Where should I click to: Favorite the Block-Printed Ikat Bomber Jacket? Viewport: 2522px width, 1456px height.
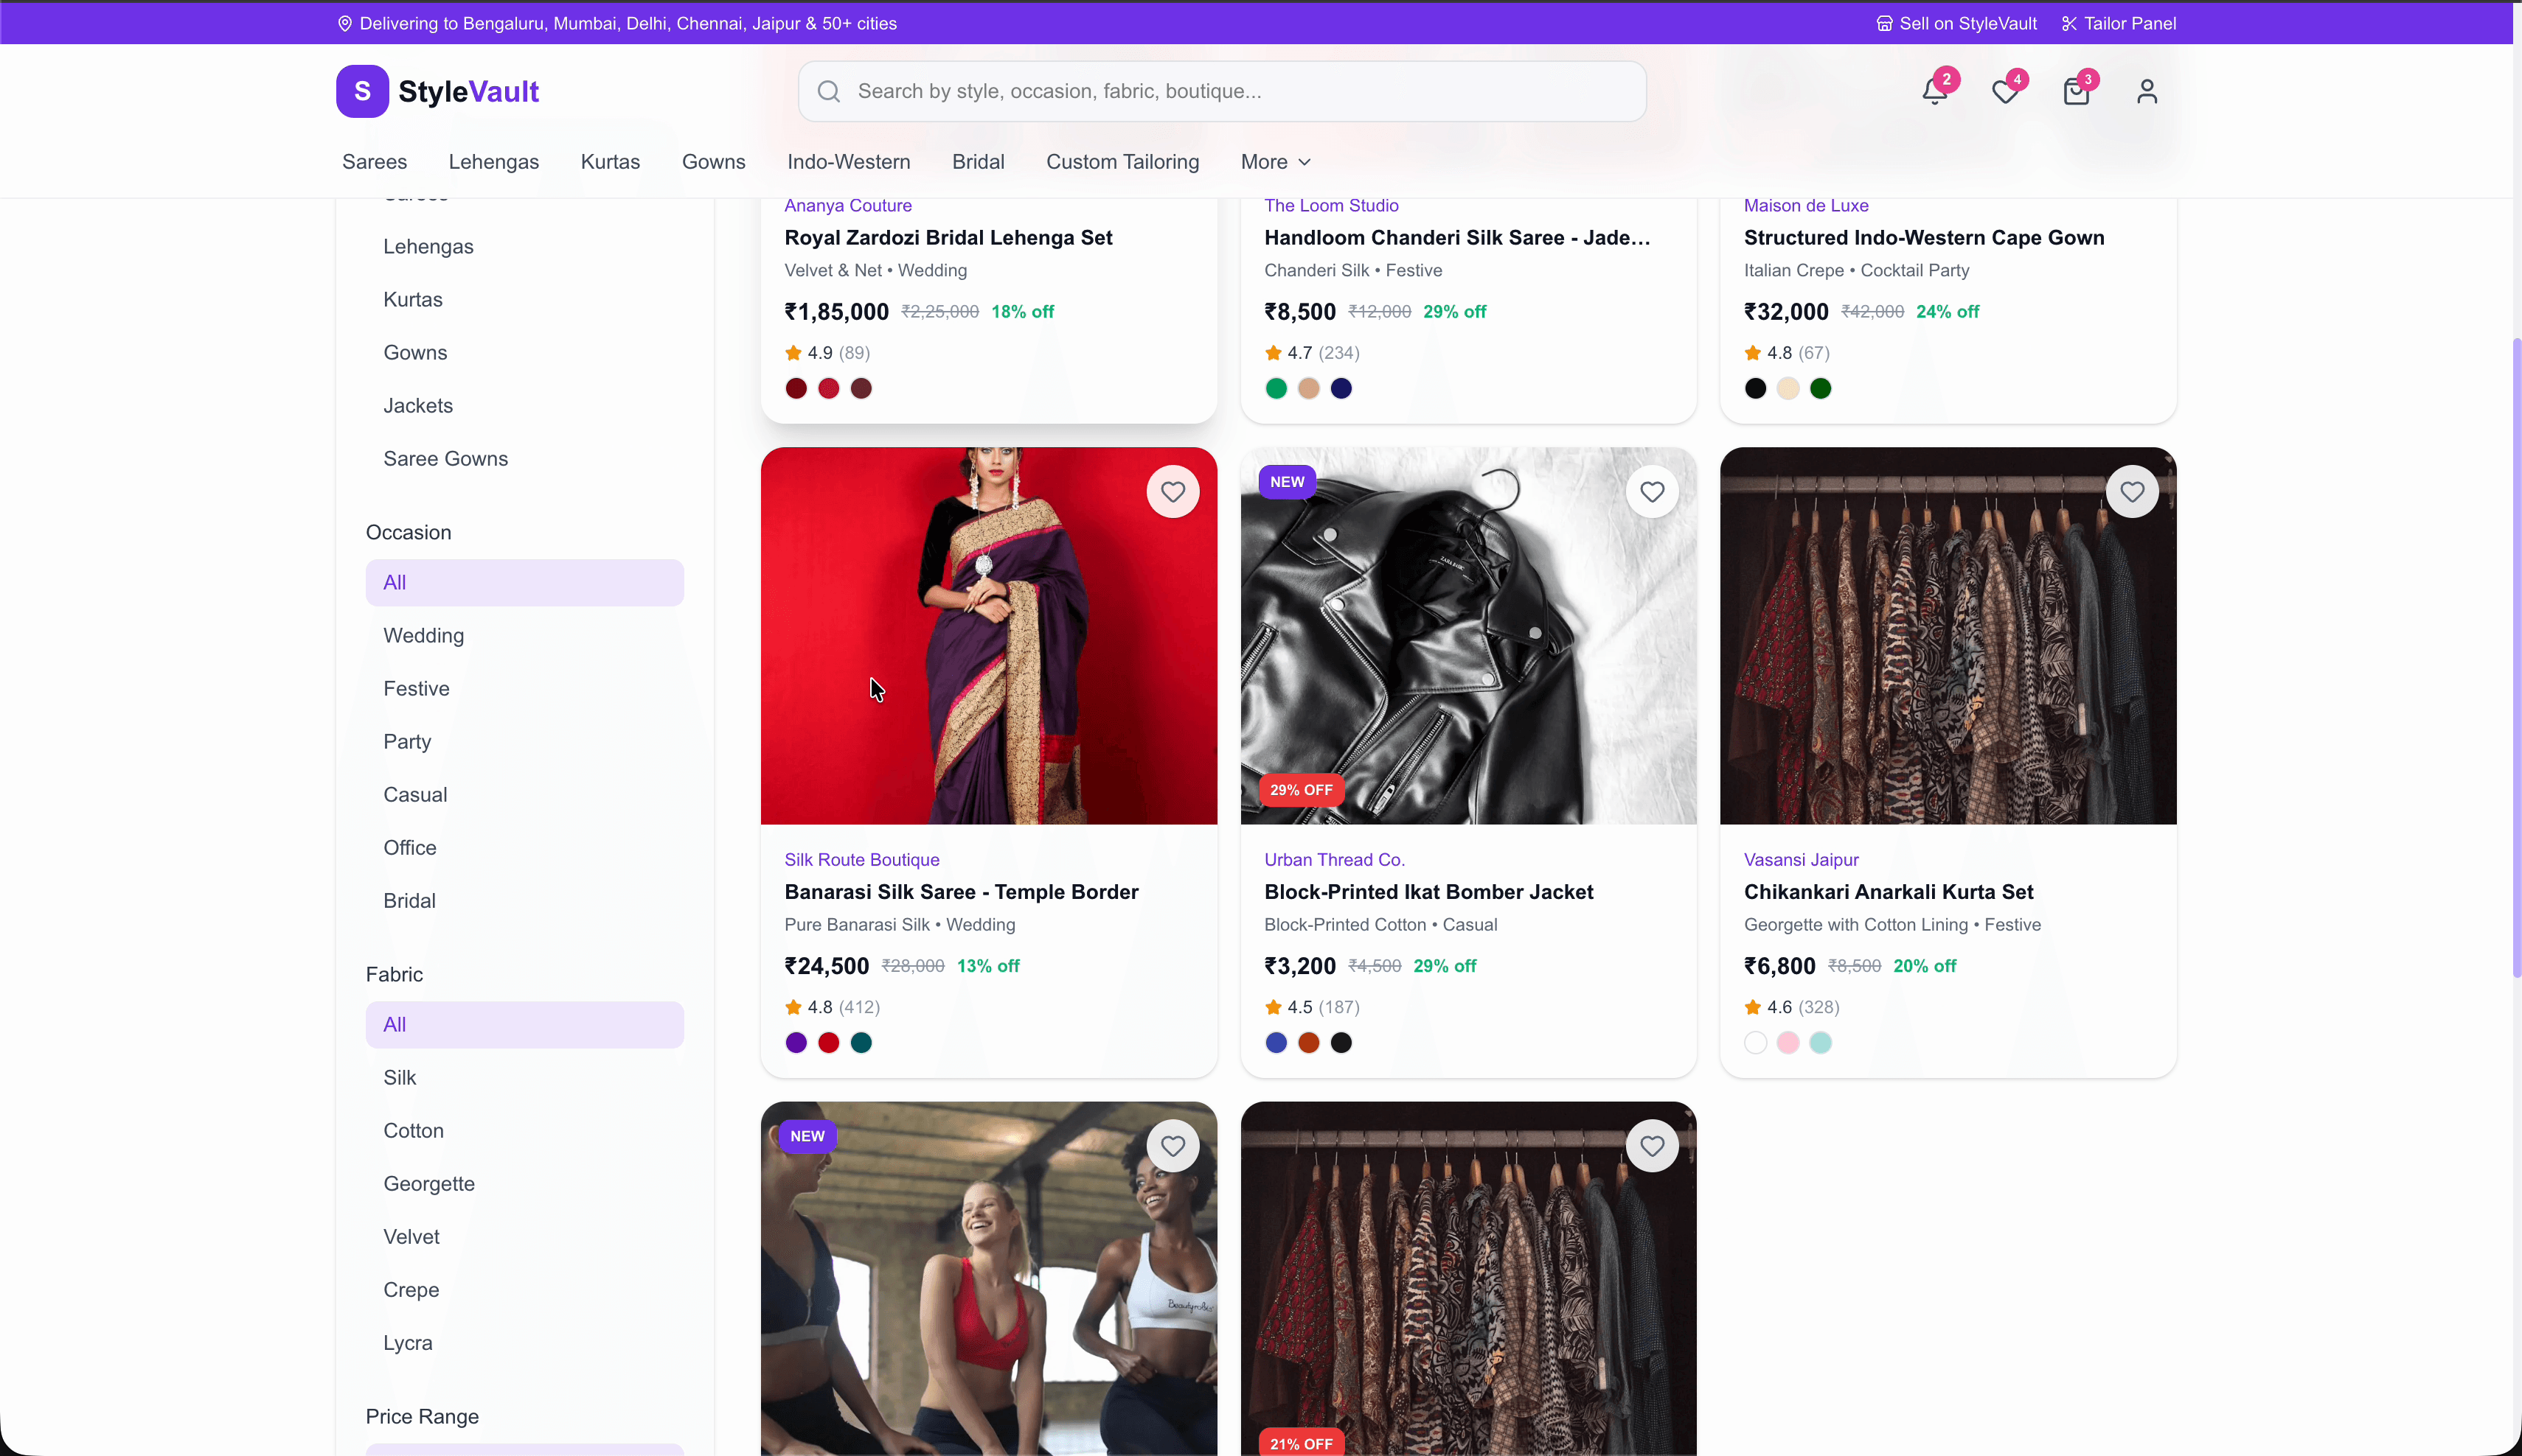1651,491
